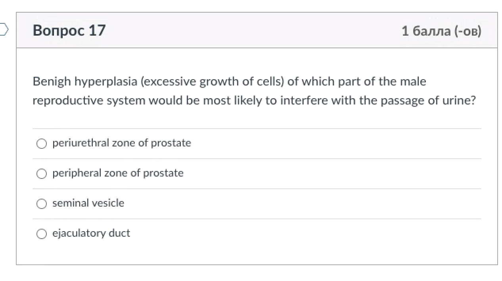Click the word 'Benigh' in the question
The width and height of the screenshot is (502, 281).
click(x=52, y=82)
